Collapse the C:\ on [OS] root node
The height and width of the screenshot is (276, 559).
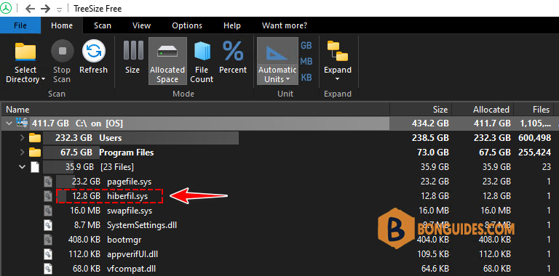tap(9, 123)
